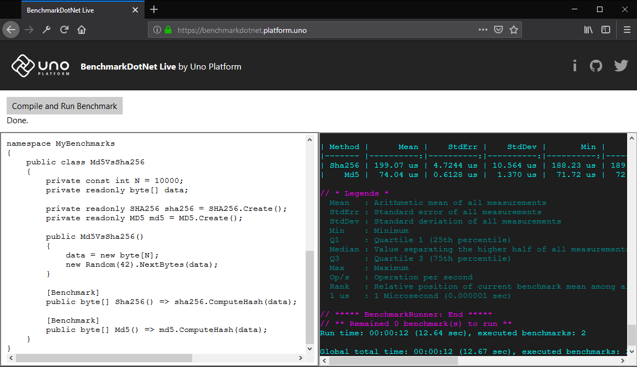This screenshot has height=367, width=637.
Task: Open page actions three-dot menu
Action: tap(483, 30)
